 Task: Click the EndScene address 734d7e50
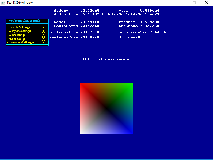150,26
